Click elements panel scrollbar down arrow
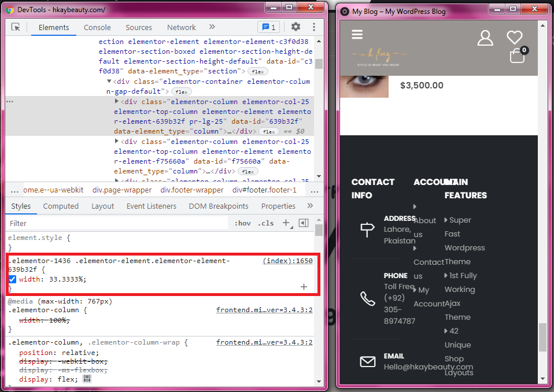This screenshot has width=554, height=392. tap(319, 176)
